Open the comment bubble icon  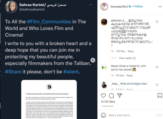coord(112,96)
